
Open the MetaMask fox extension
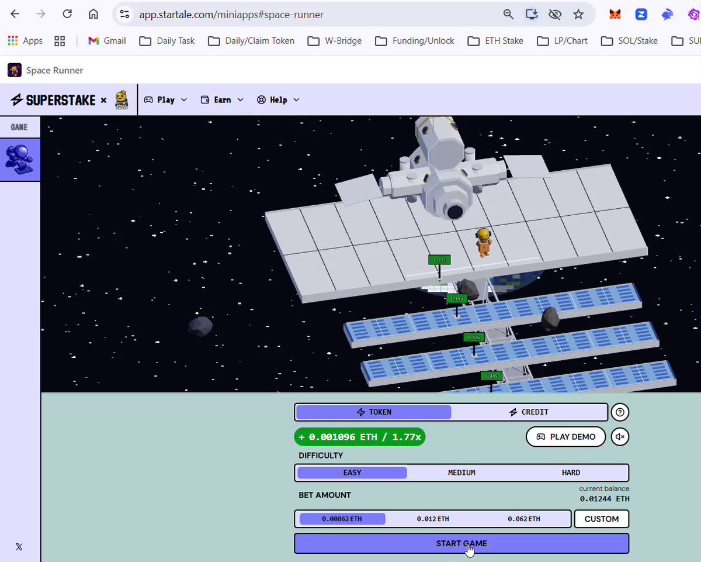(x=615, y=15)
